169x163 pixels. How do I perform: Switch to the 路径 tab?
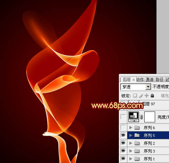click(160, 80)
